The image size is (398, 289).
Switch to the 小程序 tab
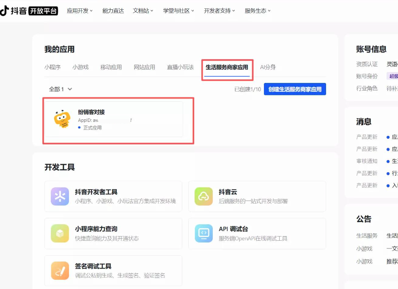pyautogui.click(x=52, y=67)
